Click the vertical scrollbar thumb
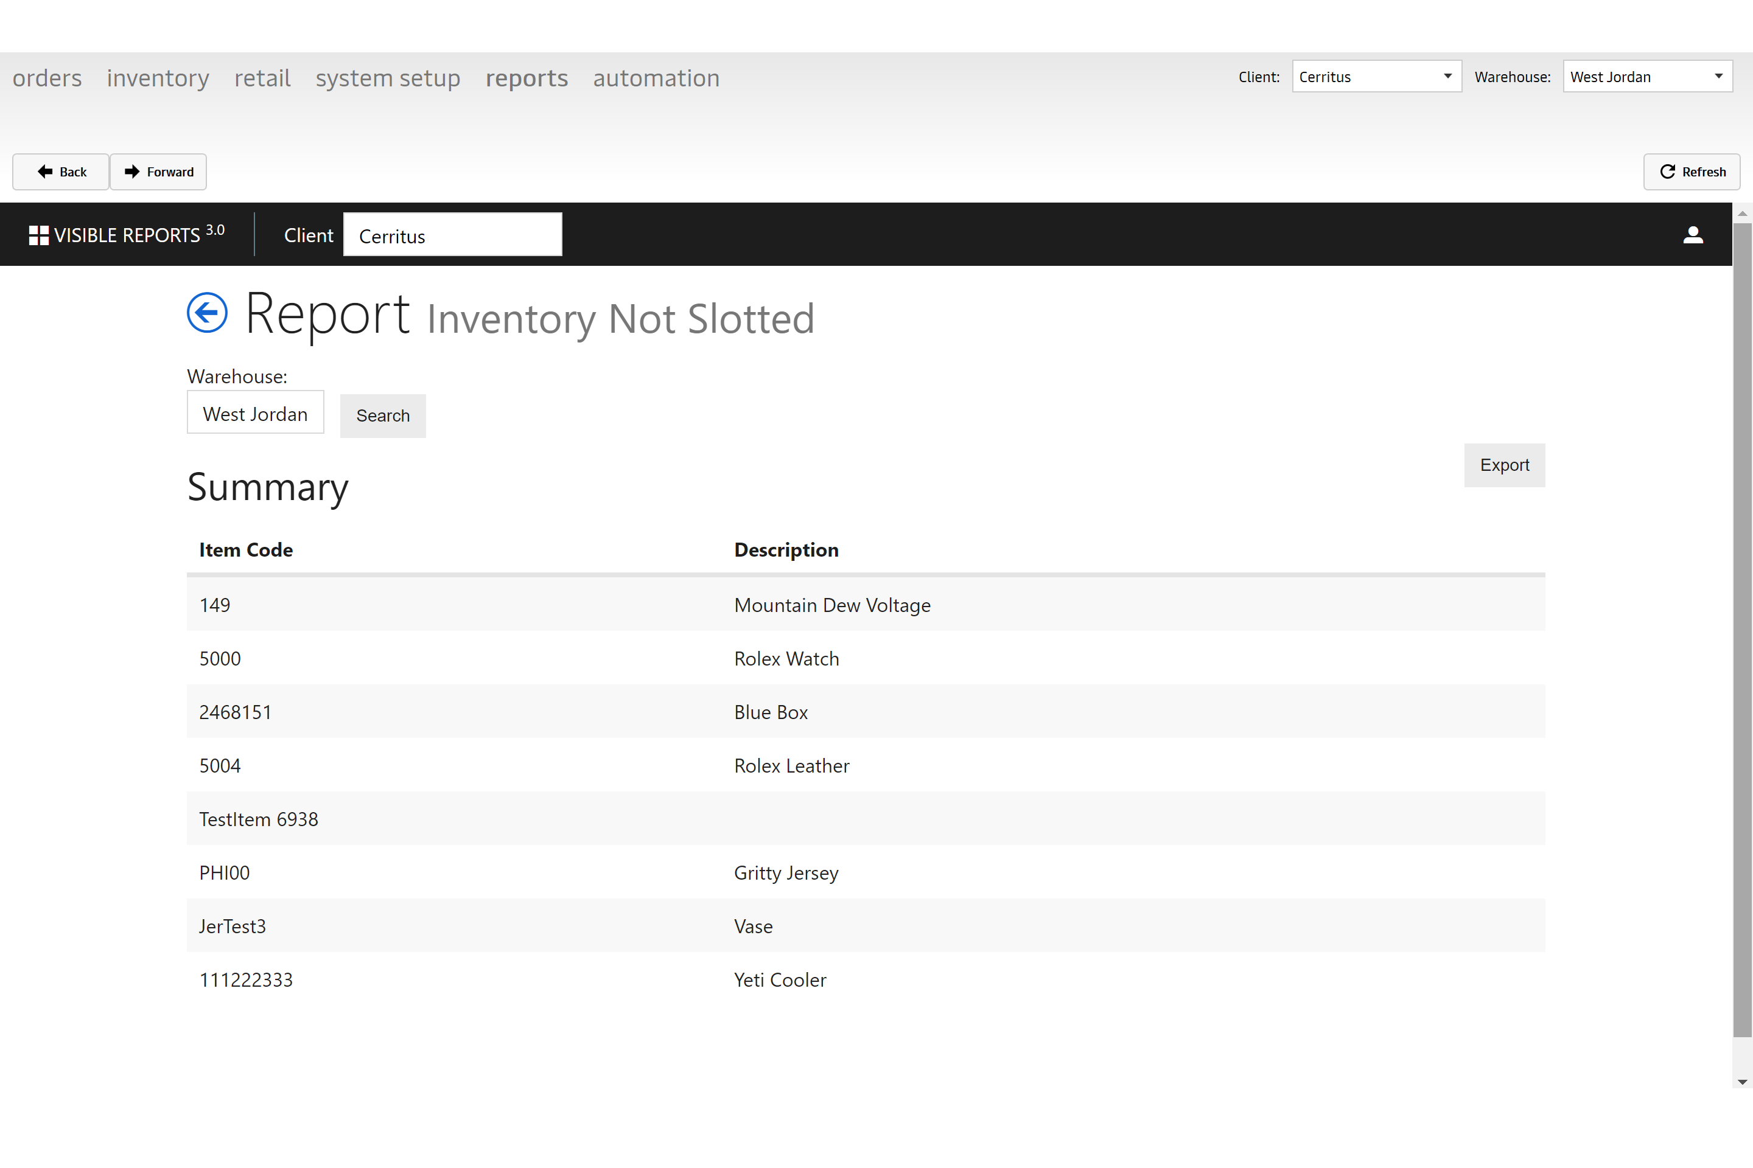 coord(1742,630)
